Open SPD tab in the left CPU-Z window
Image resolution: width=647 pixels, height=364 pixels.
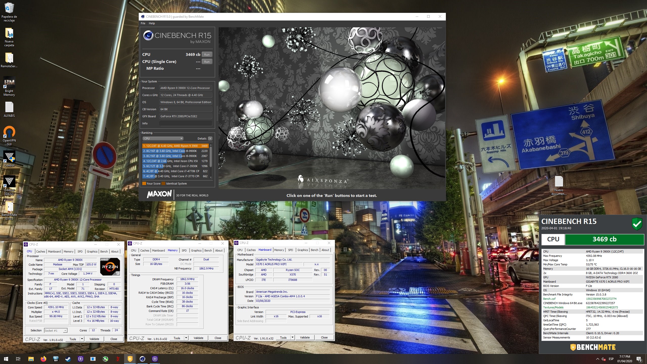pyautogui.click(x=80, y=252)
